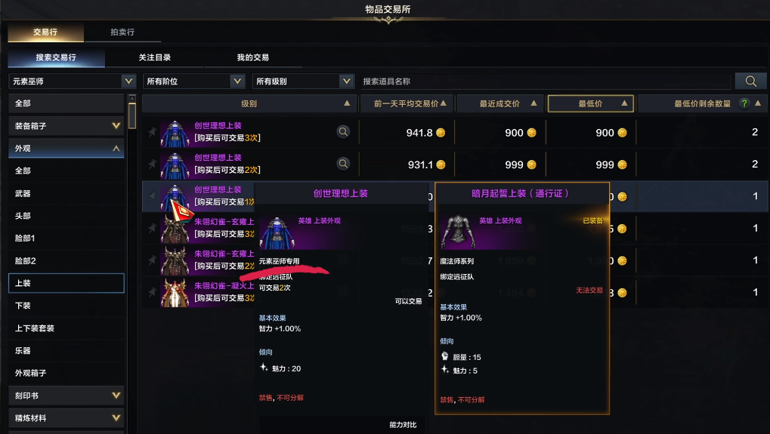
Task: Click magnifier icon on the 931.1 price row
Action: click(343, 164)
